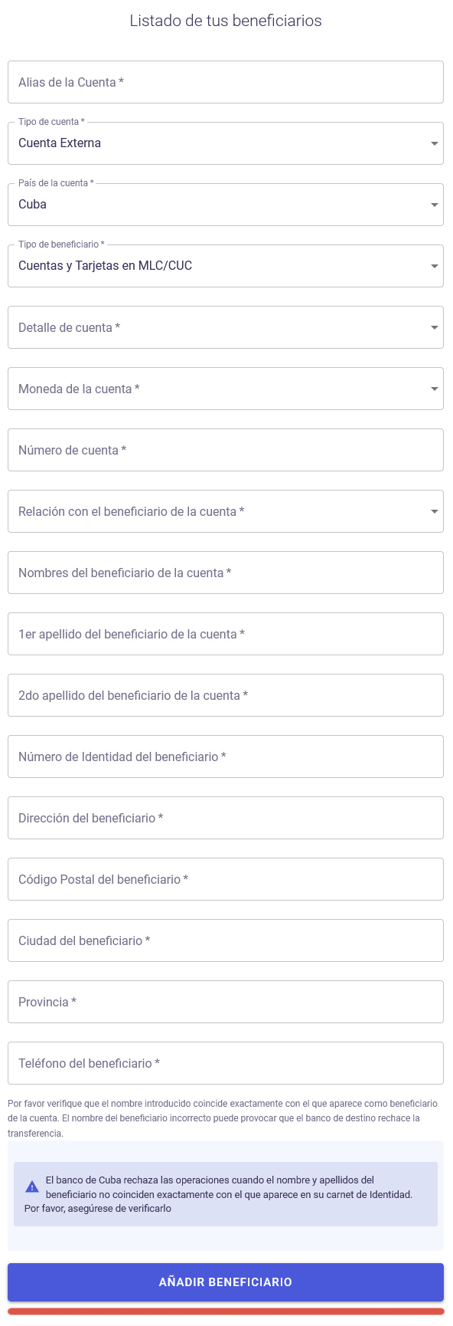
Task: Focus the Dirección del beneficiario field
Action: 226,818
